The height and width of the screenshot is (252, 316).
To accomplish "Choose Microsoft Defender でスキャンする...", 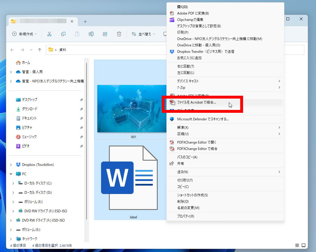I will point(225,119).
